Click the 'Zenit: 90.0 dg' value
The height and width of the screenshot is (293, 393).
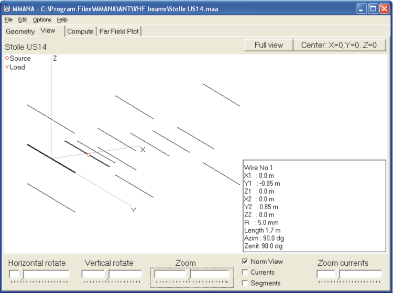[264, 246]
